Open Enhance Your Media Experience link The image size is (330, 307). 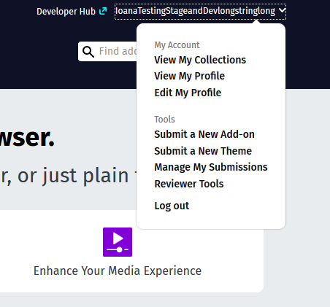[x=118, y=271]
